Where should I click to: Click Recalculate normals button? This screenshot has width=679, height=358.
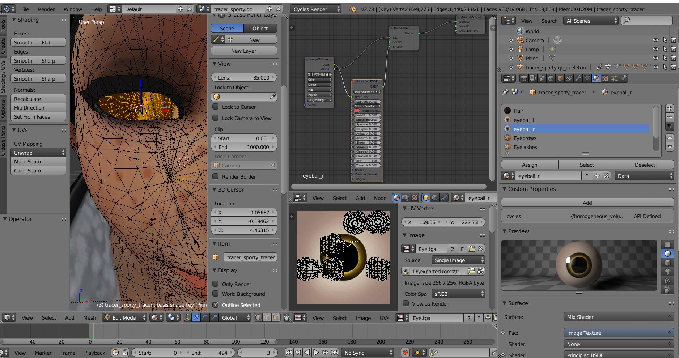click(38, 99)
